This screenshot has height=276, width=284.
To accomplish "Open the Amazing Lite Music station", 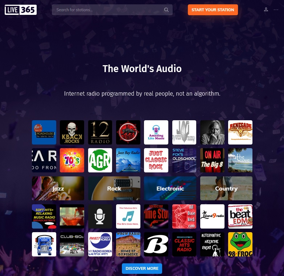I will [156, 133].
